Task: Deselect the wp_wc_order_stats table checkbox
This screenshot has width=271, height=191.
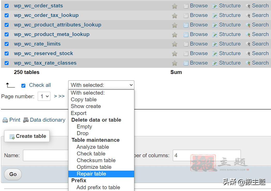Action: click(7, 6)
